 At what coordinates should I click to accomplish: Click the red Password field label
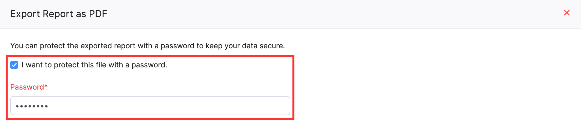[x=27, y=87]
